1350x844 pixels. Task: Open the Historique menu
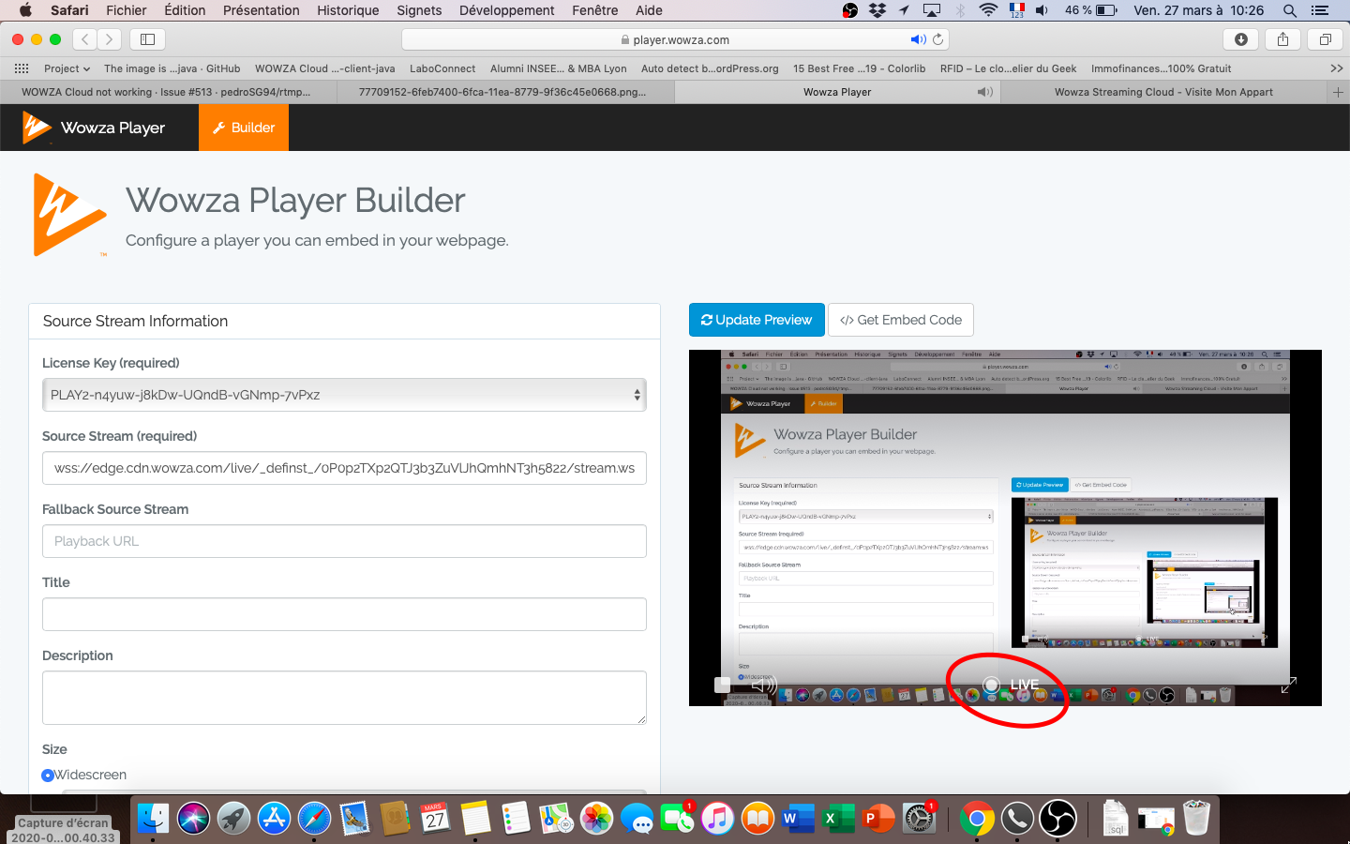coord(348,10)
